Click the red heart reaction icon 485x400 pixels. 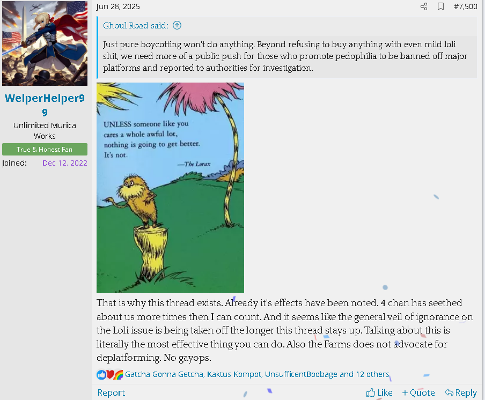pyautogui.click(x=110, y=375)
